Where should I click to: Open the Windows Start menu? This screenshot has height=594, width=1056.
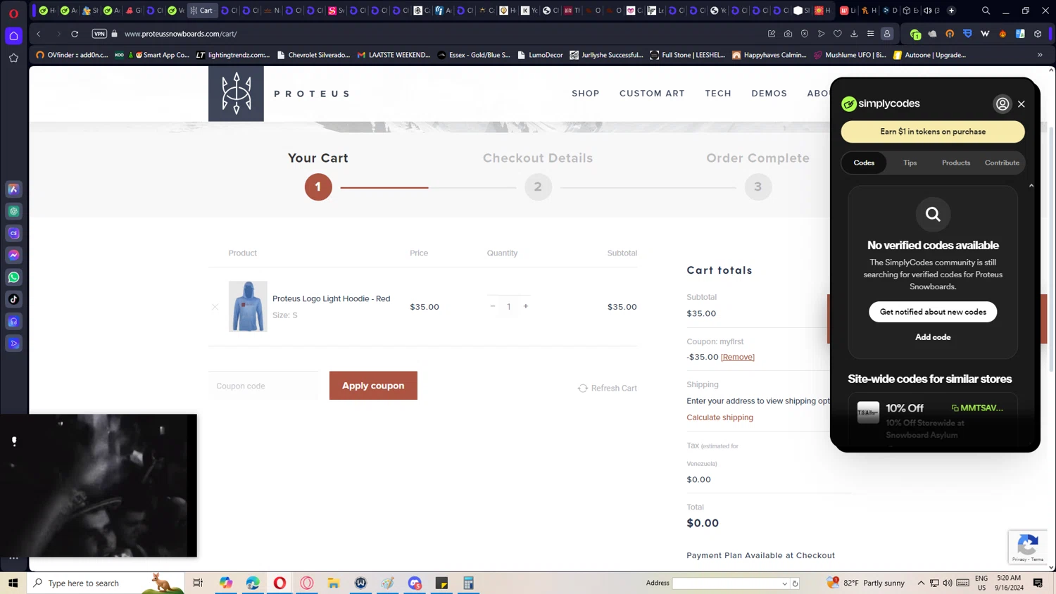[x=13, y=583]
